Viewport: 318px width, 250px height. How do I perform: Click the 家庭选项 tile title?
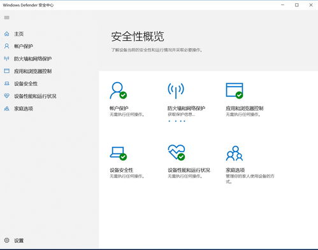[x=235, y=170]
